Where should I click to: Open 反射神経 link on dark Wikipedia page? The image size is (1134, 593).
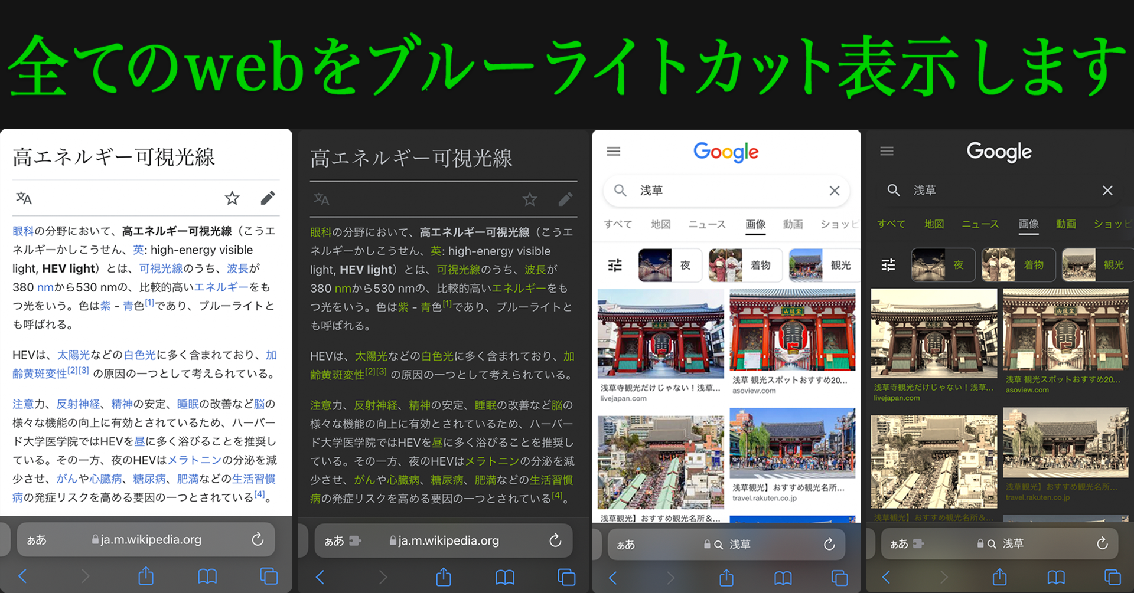pos(376,405)
